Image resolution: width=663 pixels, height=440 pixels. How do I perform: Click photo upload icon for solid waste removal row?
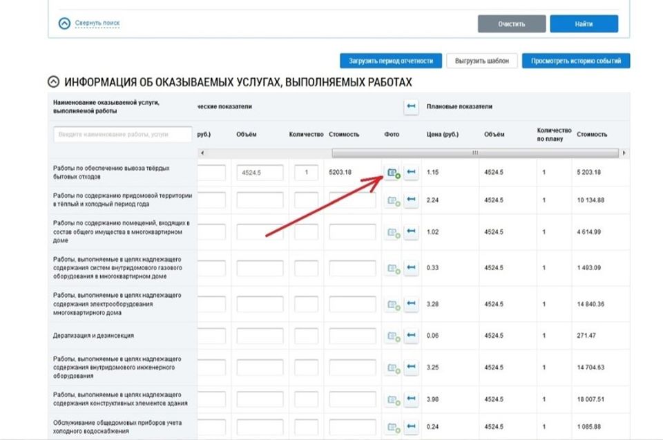click(x=394, y=173)
